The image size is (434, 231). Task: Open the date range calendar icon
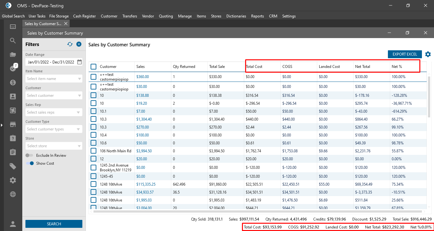point(79,62)
